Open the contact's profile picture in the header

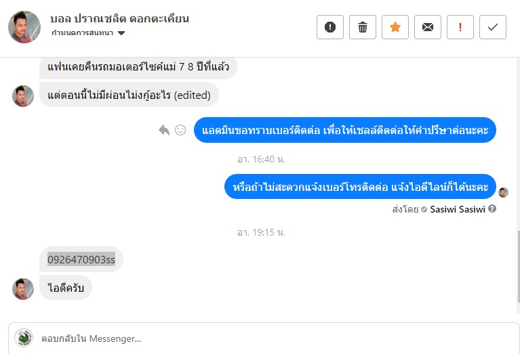coord(24,27)
